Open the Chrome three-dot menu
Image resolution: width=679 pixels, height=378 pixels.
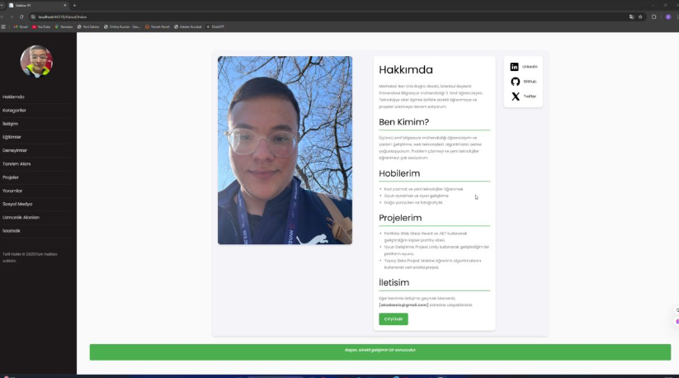tap(677, 17)
